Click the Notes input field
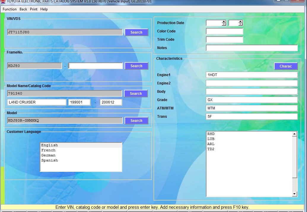Viewport: 307px width, 212px height. pyautogui.click(x=252, y=48)
